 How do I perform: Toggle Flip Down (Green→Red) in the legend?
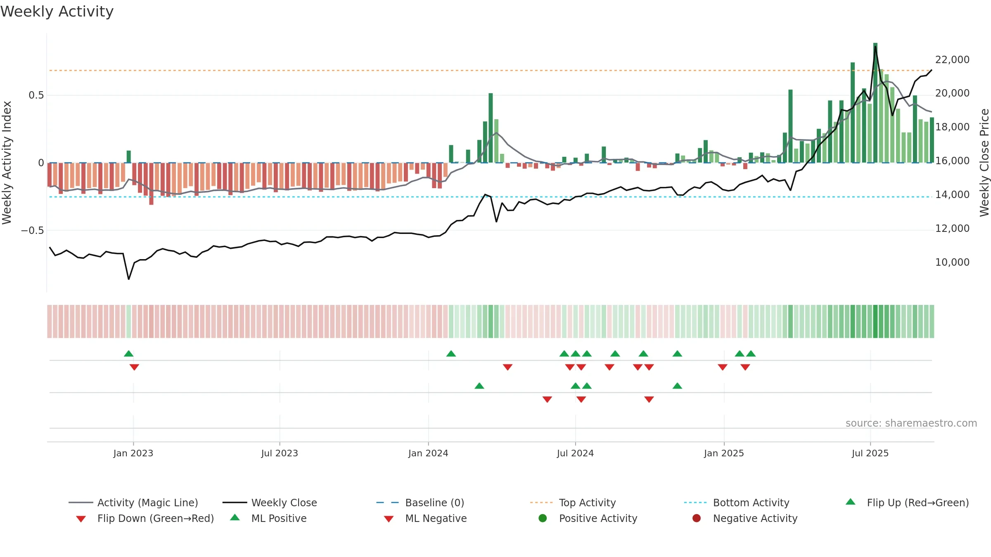tap(145, 518)
